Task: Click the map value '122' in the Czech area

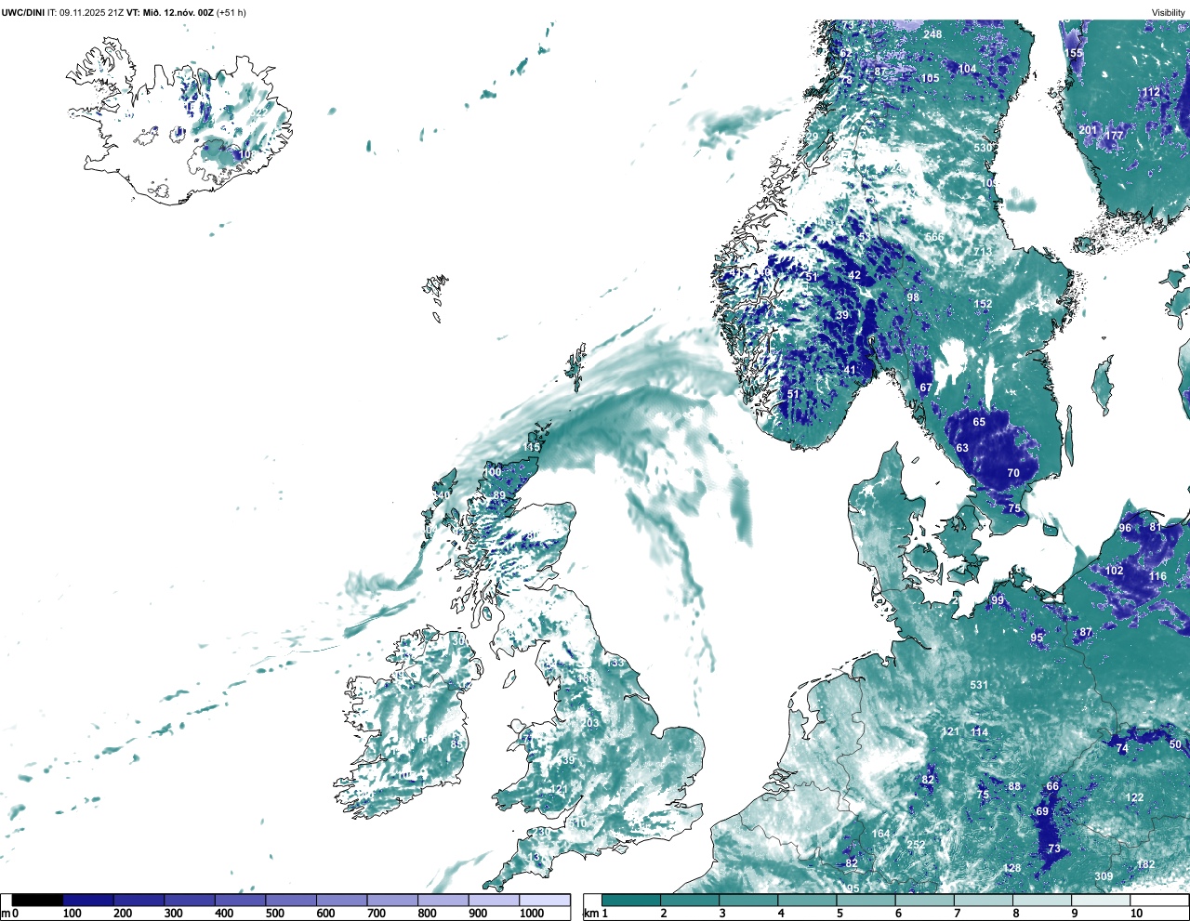Action: (x=1134, y=797)
